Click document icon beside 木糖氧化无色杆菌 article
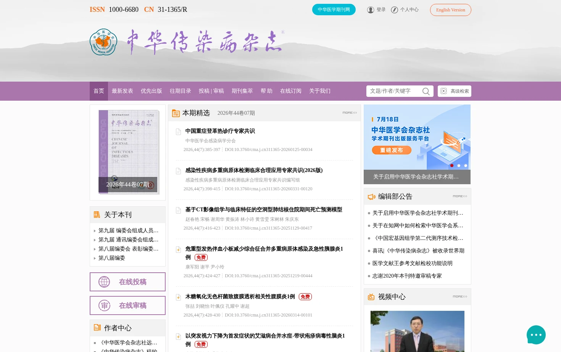Screen dimensions: 561x352 click(178, 297)
